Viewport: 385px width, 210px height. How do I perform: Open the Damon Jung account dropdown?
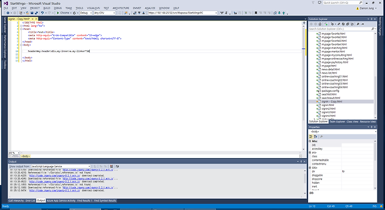pyautogui.click(x=376, y=9)
